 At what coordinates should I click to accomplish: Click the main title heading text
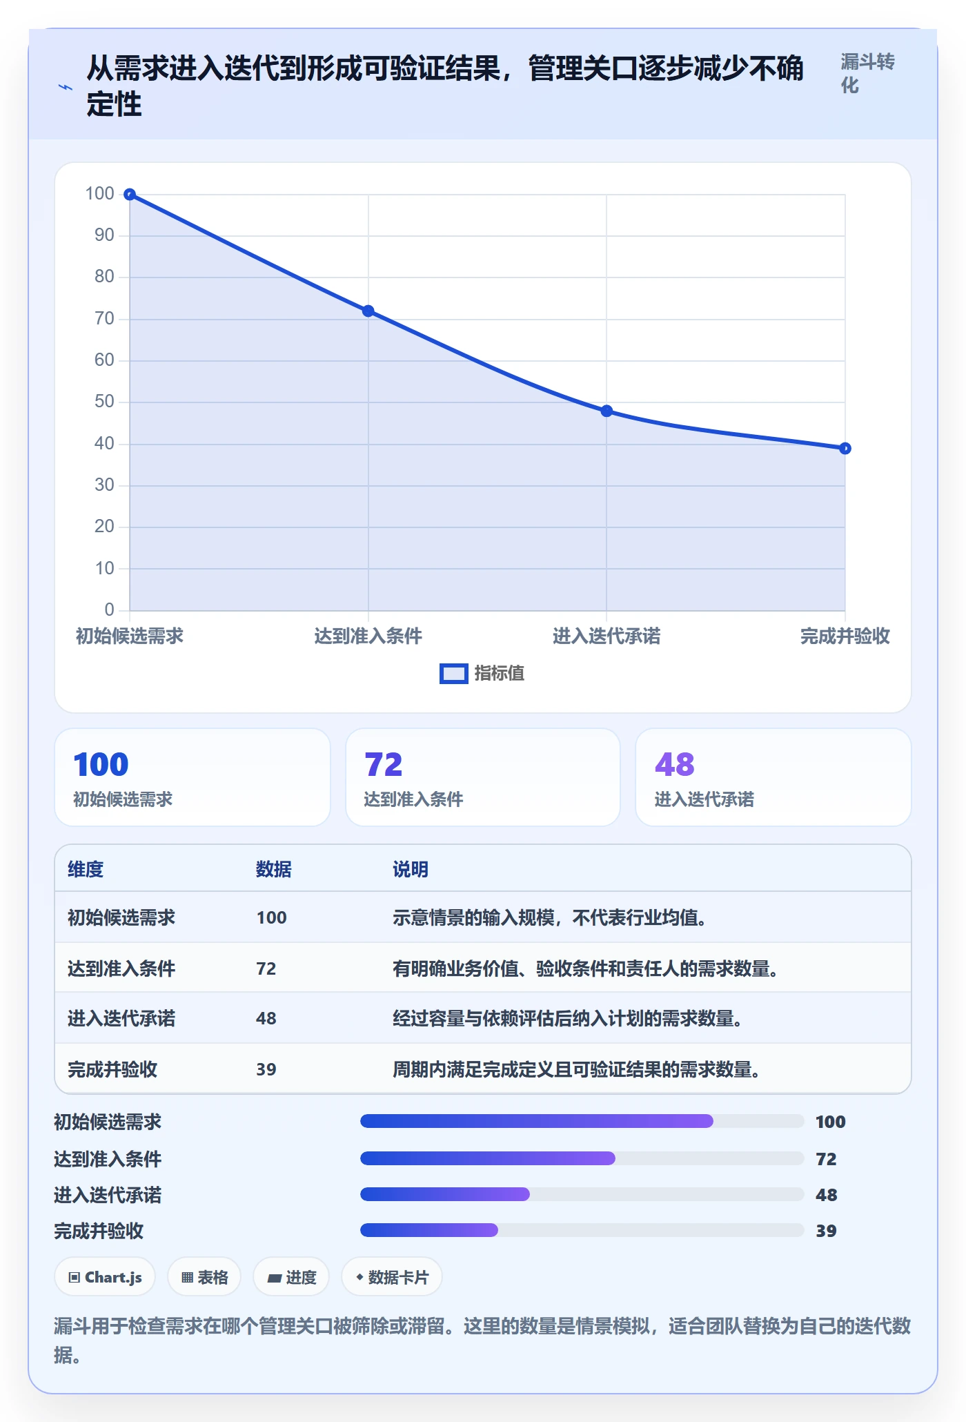445,86
